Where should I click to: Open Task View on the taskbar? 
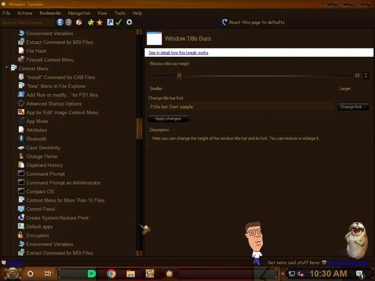pos(48,274)
